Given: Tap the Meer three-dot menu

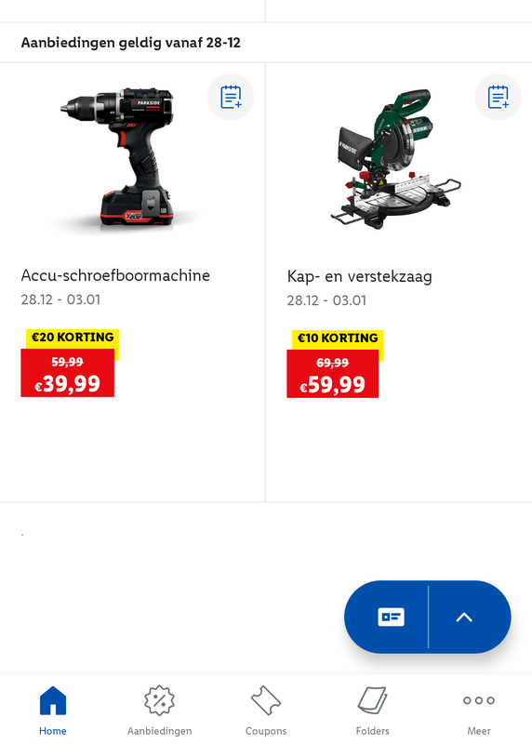Looking at the screenshot, I should coord(479,710).
